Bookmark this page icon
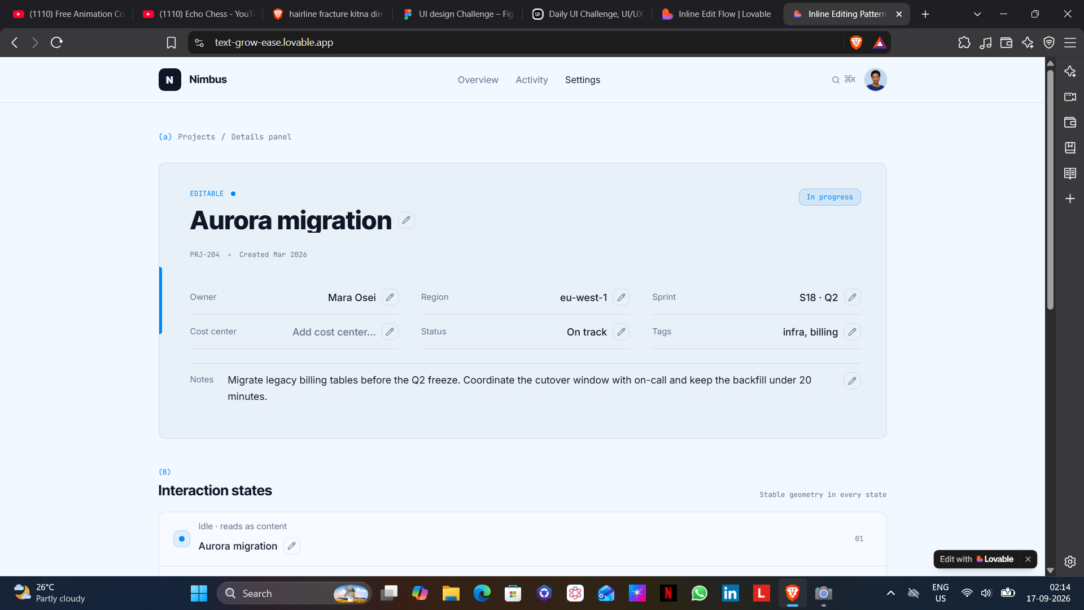This screenshot has height=610, width=1084. 171,42
